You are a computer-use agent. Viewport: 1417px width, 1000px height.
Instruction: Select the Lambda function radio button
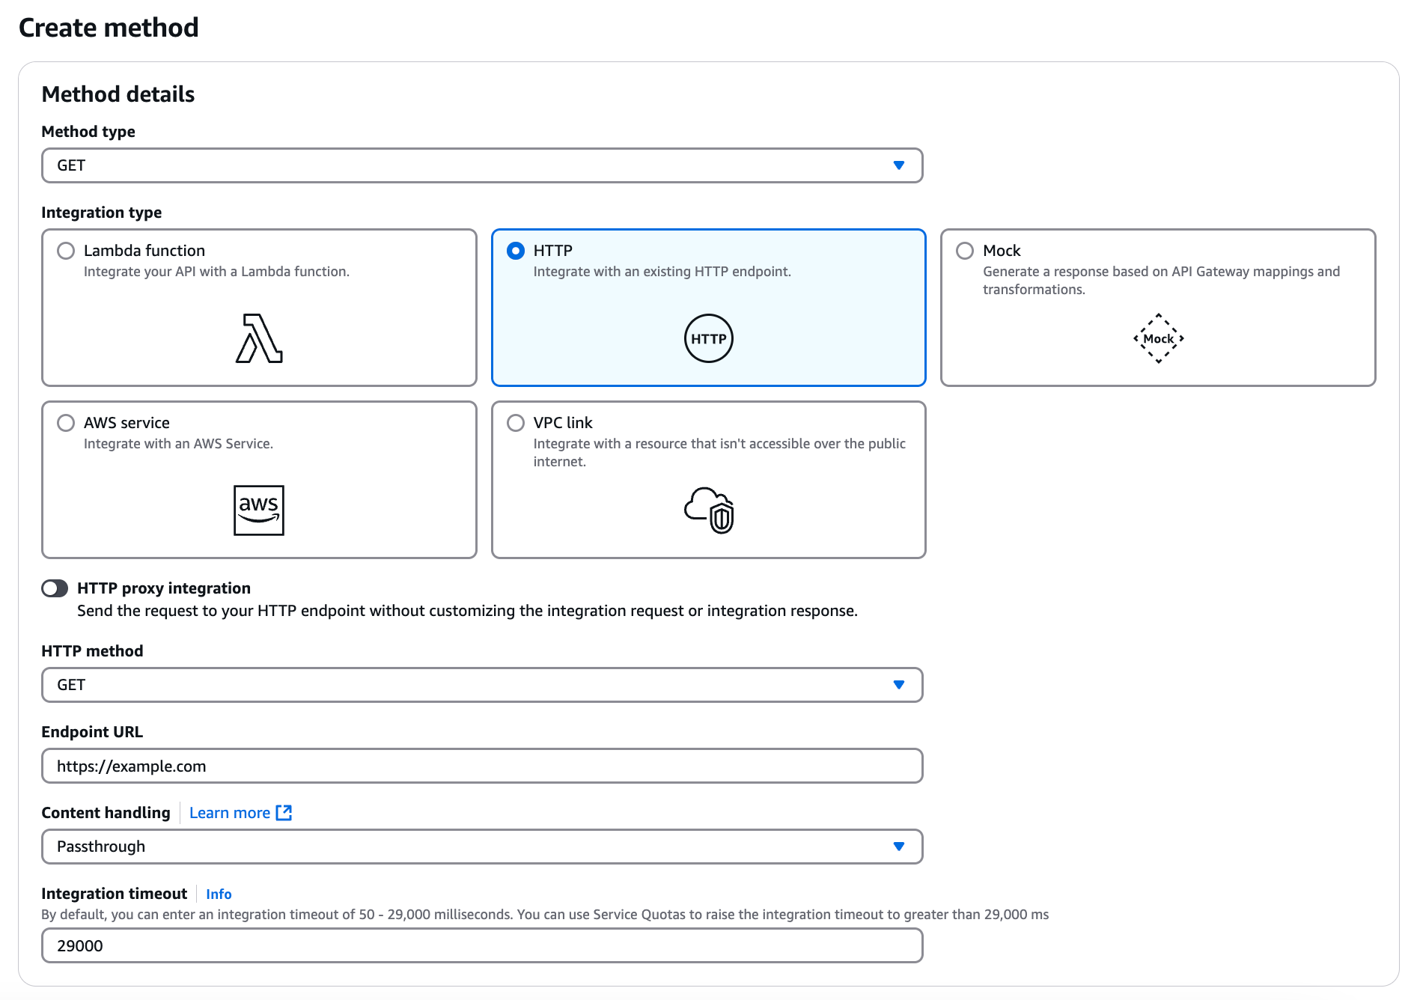tap(66, 251)
